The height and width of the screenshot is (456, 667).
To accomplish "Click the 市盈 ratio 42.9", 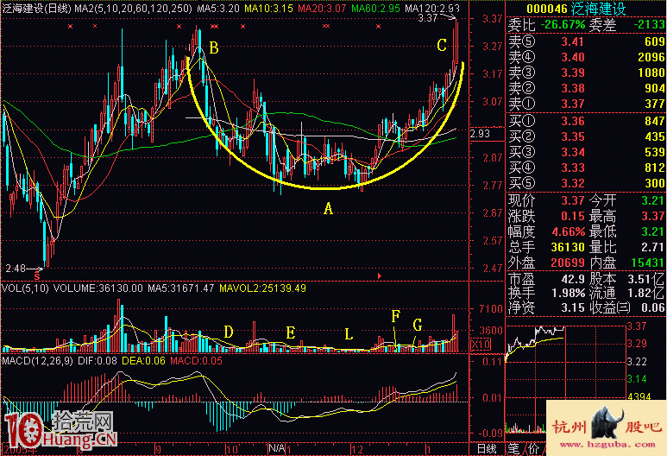I will [x=573, y=279].
